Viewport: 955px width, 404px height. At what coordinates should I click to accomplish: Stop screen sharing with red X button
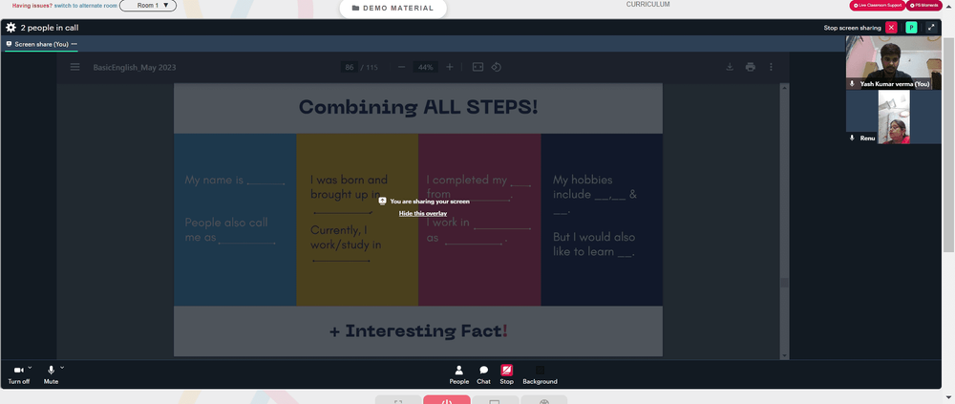tap(891, 28)
